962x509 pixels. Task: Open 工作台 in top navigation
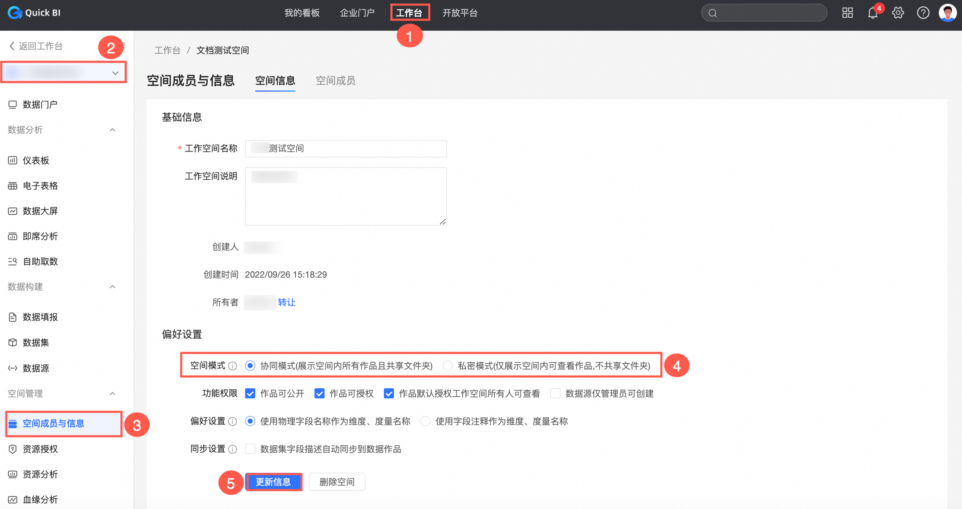coord(409,13)
